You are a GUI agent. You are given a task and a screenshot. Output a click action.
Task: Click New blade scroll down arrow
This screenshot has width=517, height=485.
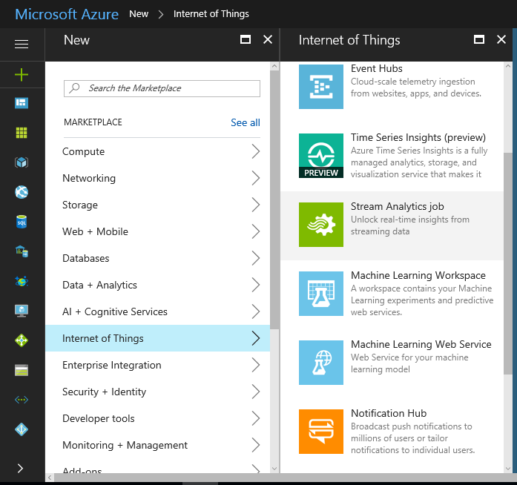(274, 469)
